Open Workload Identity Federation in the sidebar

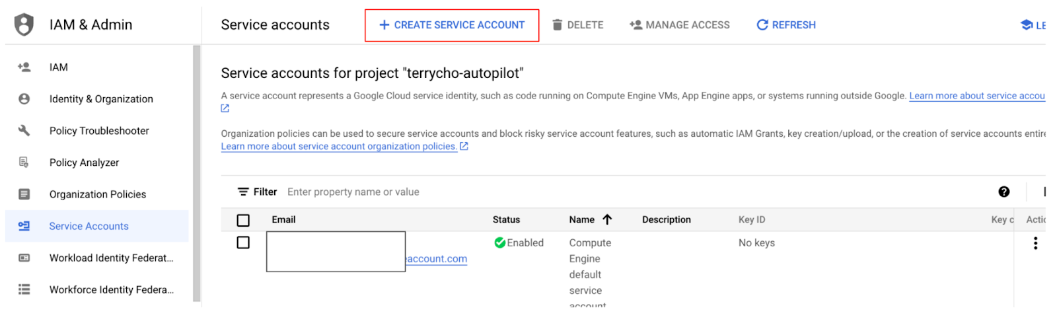(97, 258)
